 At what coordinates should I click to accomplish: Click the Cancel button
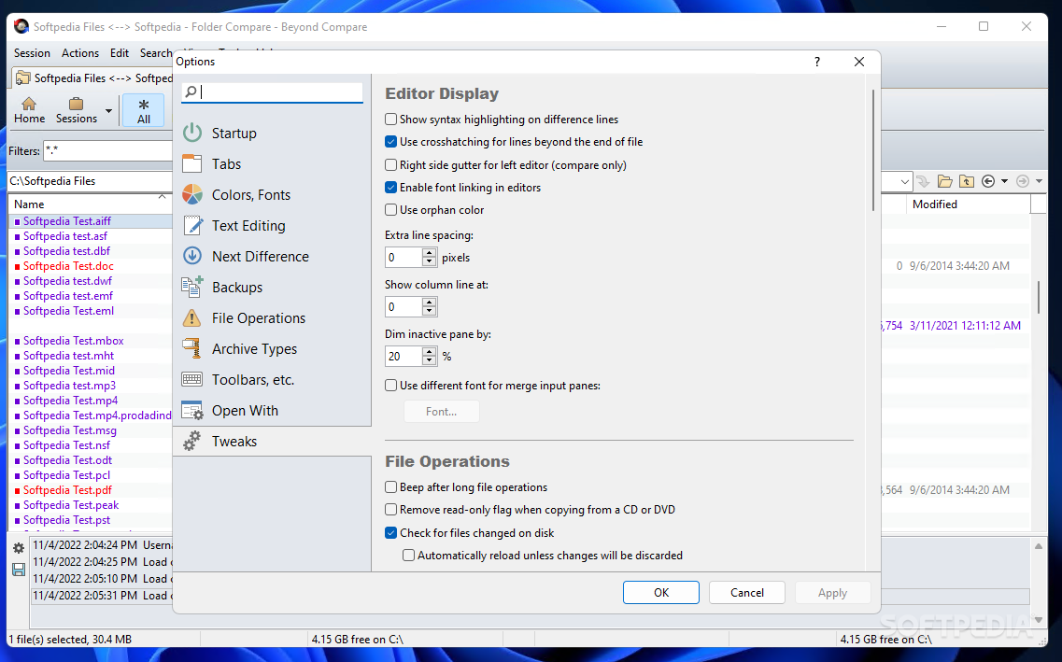pyautogui.click(x=747, y=592)
